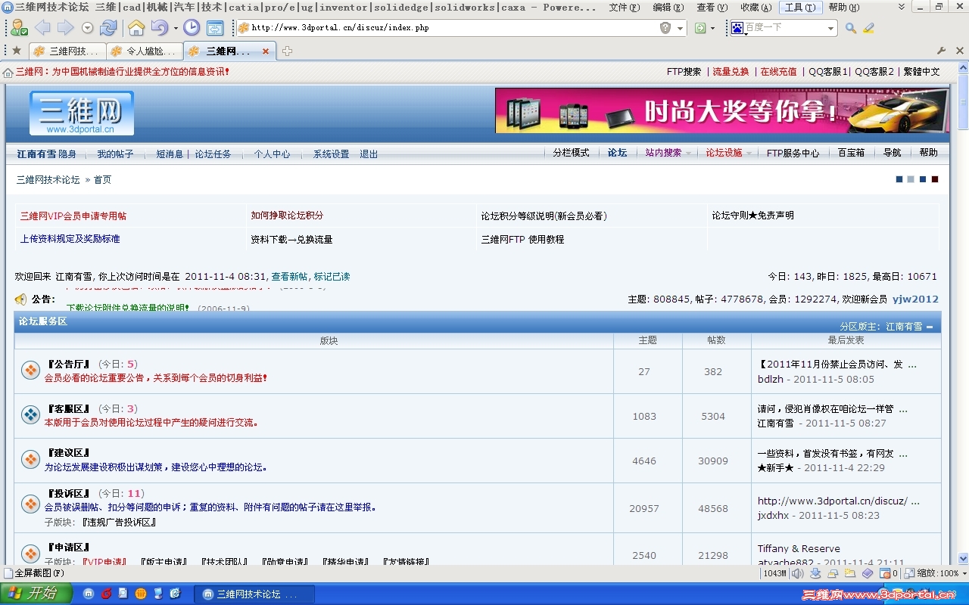The width and height of the screenshot is (969, 605).
Task: Expand the undo closed tabs dropdown
Action: pyautogui.click(x=176, y=29)
